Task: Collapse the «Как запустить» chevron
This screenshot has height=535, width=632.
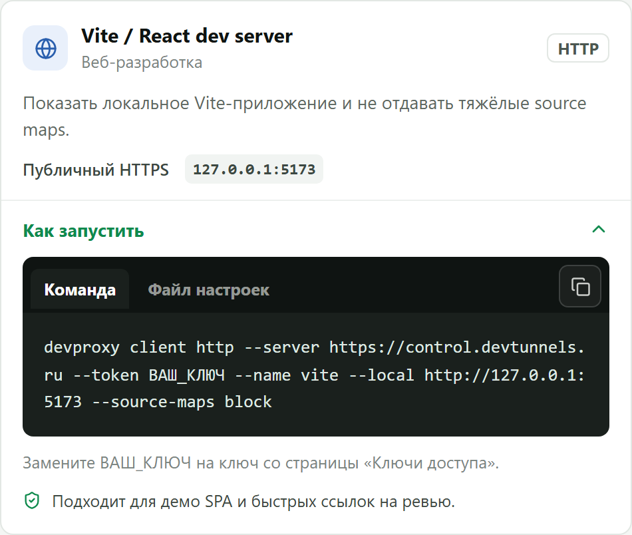Action: point(599,230)
